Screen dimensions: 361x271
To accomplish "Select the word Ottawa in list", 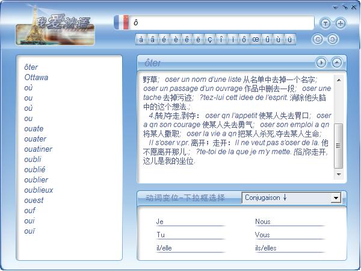I will 37,78.
